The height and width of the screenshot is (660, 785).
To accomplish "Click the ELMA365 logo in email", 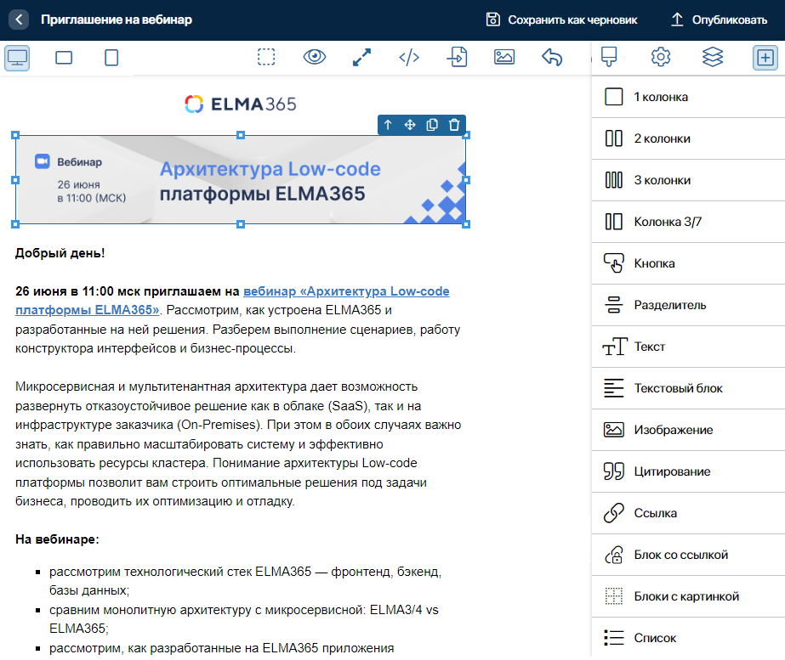I will (x=241, y=104).
